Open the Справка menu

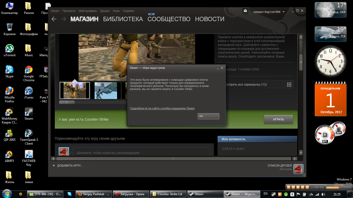(x=128, y=11)
